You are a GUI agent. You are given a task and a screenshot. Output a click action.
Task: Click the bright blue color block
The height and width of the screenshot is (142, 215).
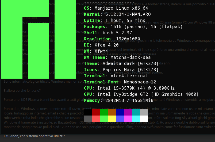[120, 118]
